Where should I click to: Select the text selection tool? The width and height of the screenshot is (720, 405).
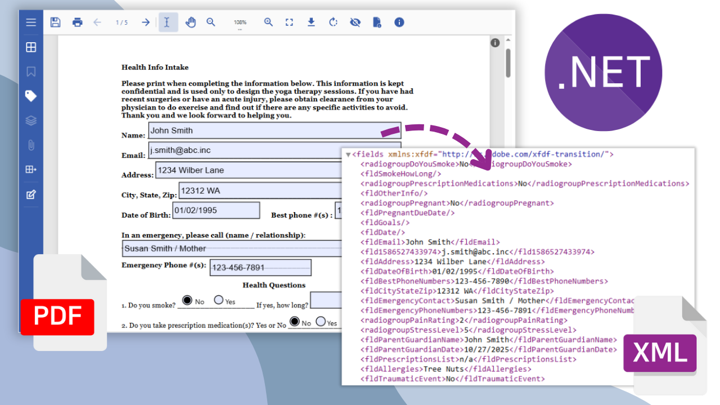point(168,22)
